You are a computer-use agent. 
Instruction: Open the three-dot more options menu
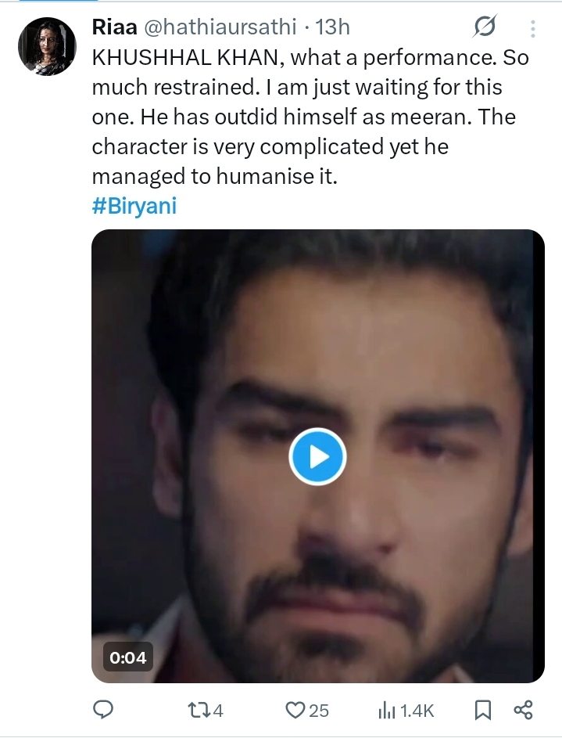pyautogui.click(x=533, y=29)
